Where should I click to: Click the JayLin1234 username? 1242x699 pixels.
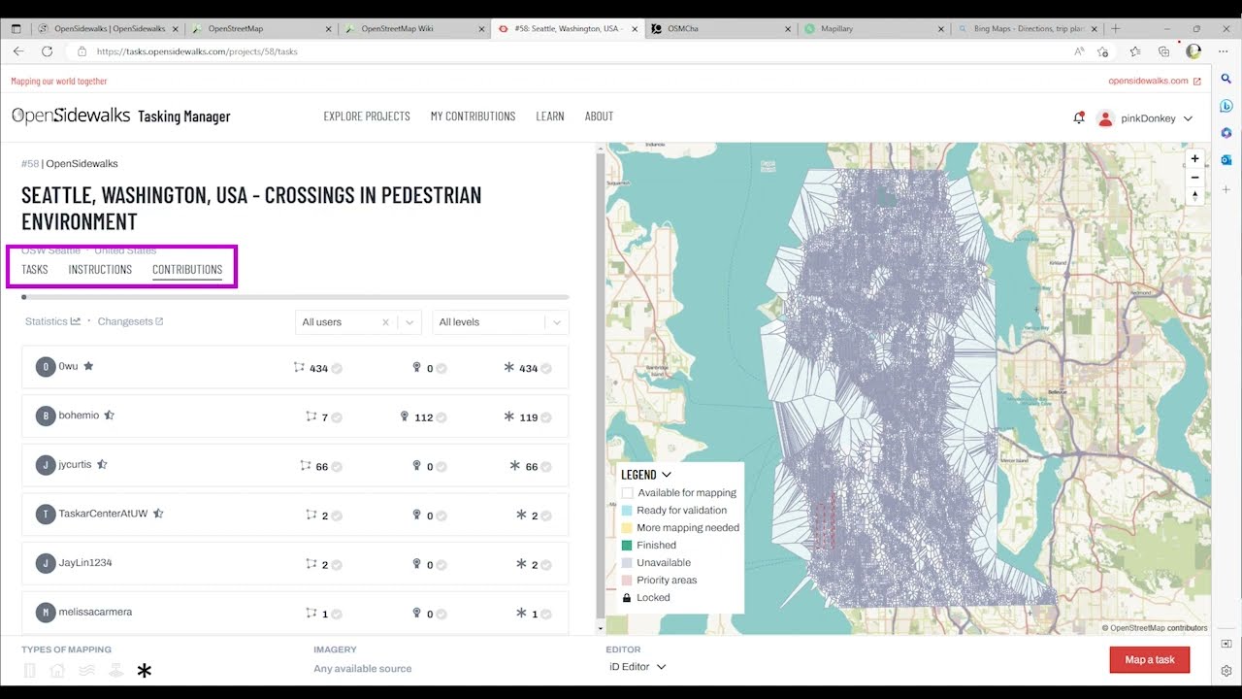coord(85,563)
